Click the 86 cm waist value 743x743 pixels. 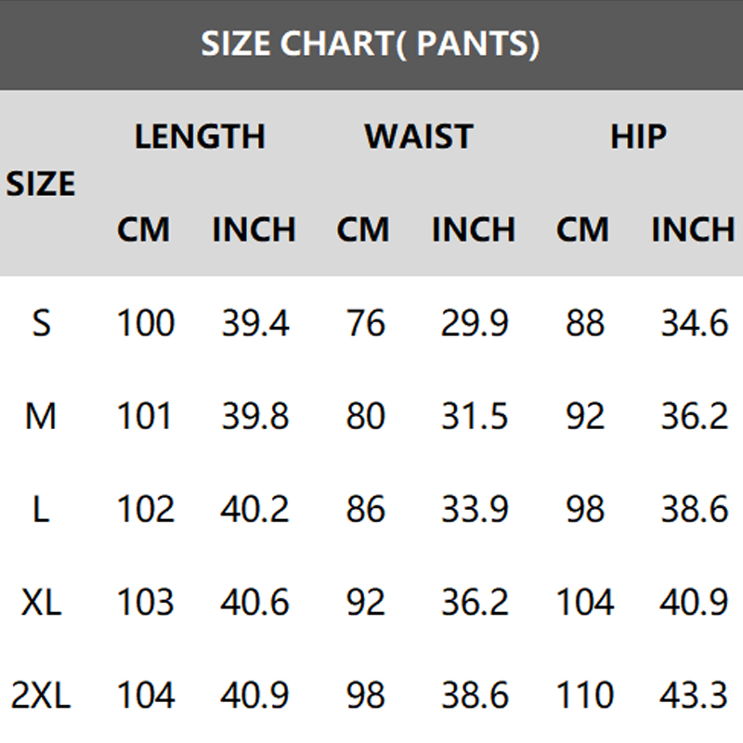(x=364, y=510)
